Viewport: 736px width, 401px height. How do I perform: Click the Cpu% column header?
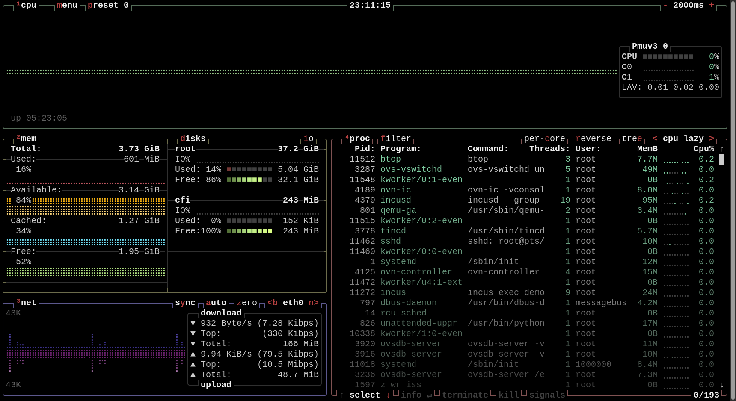pyautogui.click(x=704, y=149)
